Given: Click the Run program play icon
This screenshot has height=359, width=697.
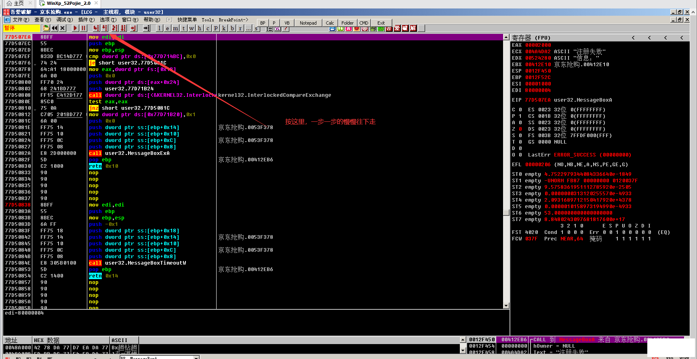Looking at the screenshot, I should pos(75,28).
